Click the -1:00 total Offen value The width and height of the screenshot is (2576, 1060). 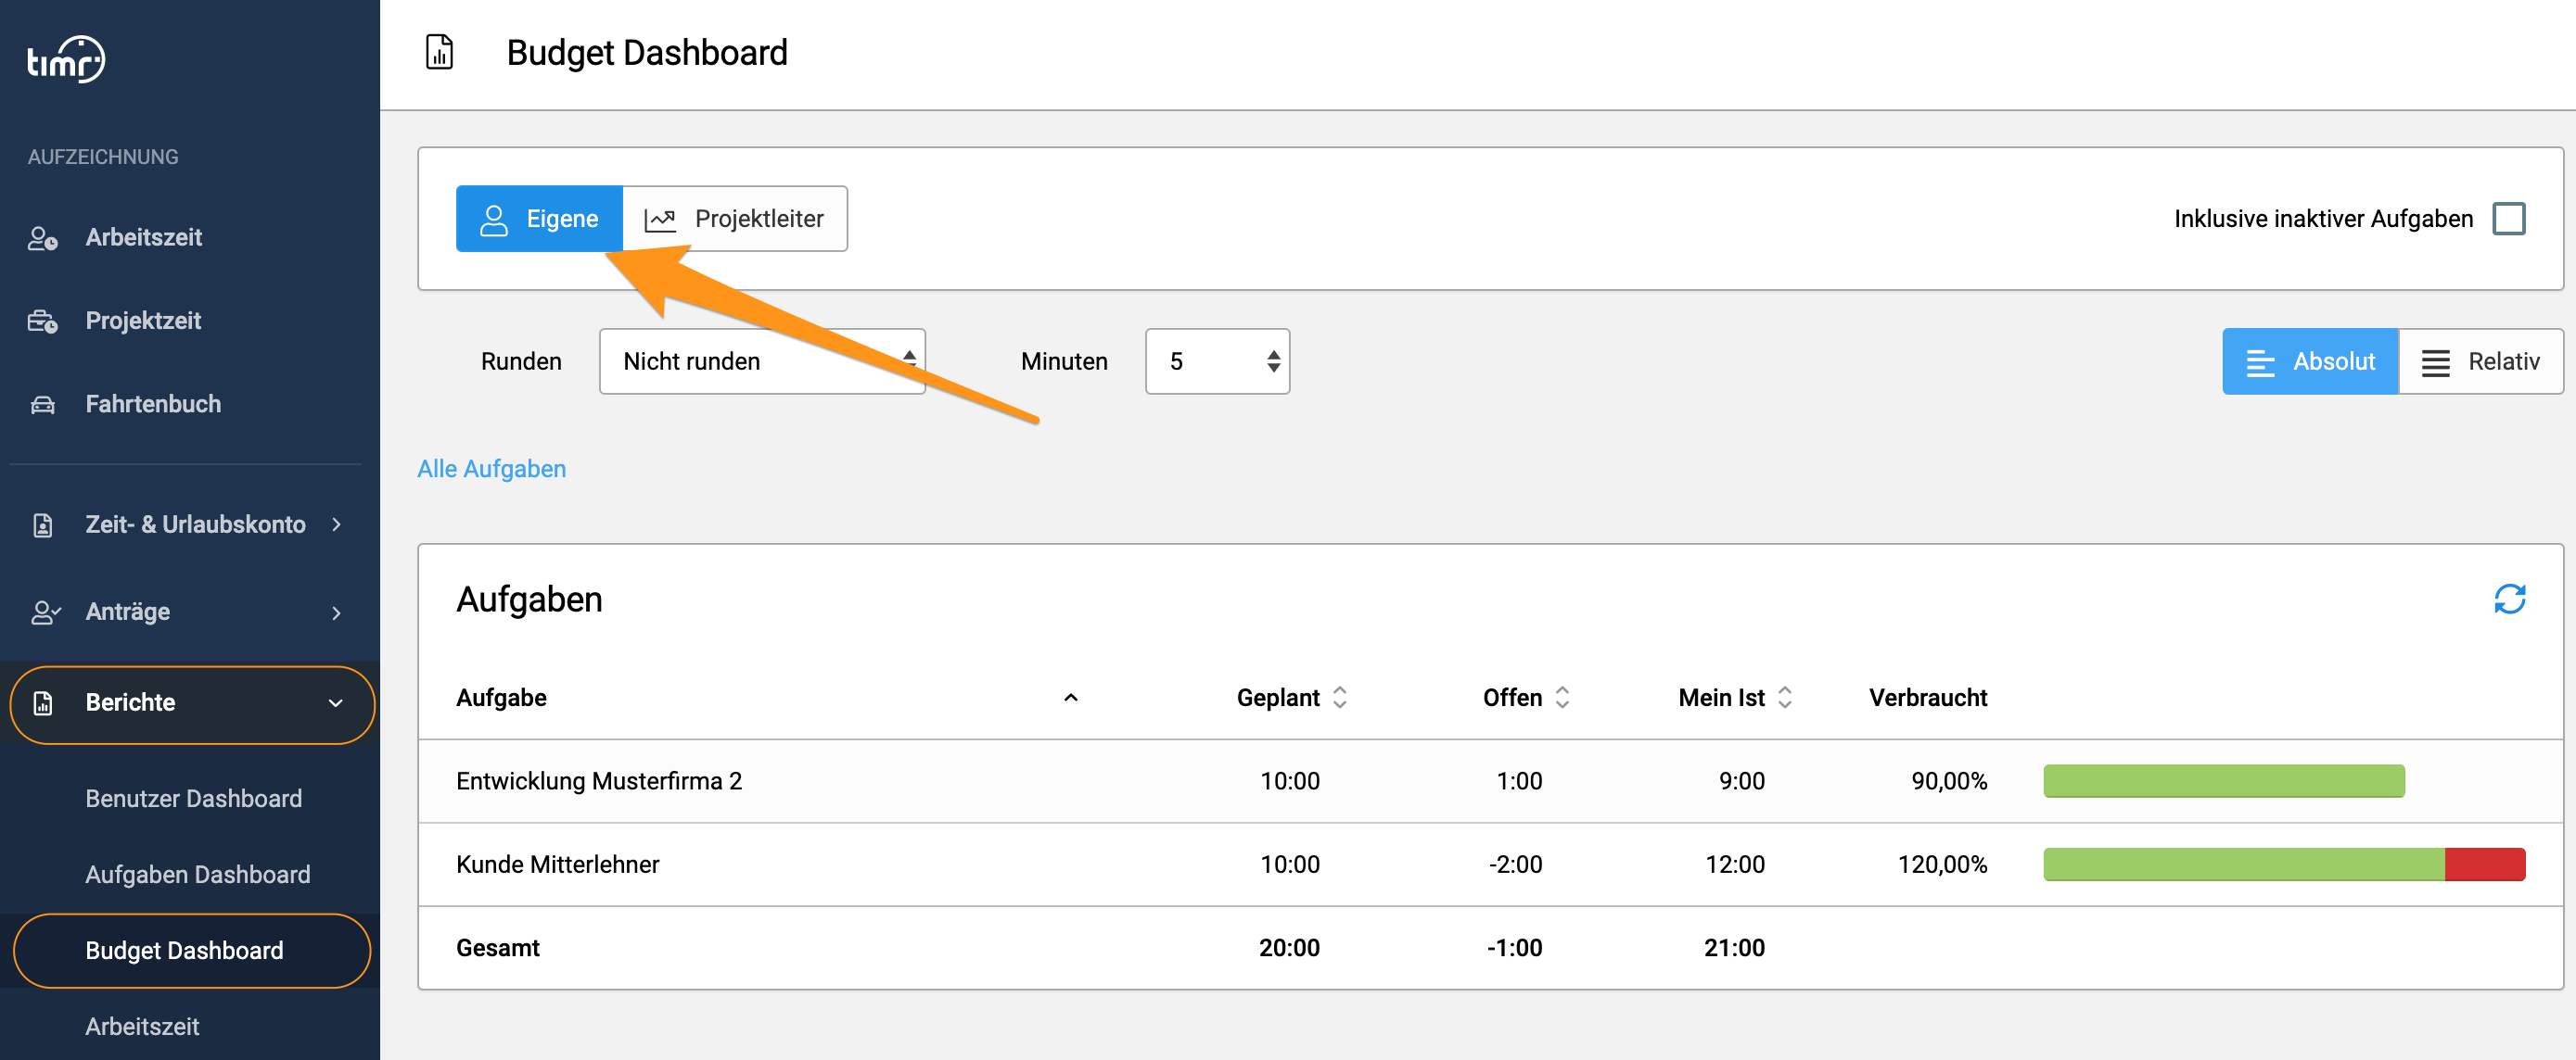[x=1514, y=947]
